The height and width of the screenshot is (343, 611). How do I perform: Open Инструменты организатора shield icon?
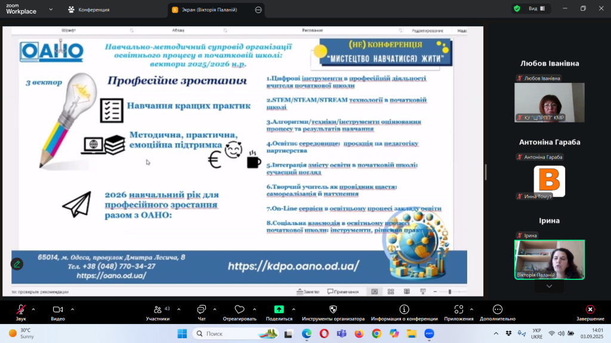(333, 310)
